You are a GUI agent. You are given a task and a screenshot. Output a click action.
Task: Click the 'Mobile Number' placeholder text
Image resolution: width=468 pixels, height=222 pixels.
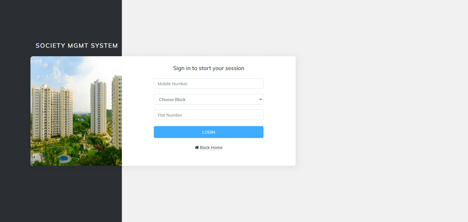(172, 84)
